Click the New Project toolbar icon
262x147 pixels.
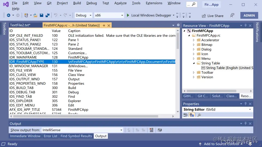26,15
